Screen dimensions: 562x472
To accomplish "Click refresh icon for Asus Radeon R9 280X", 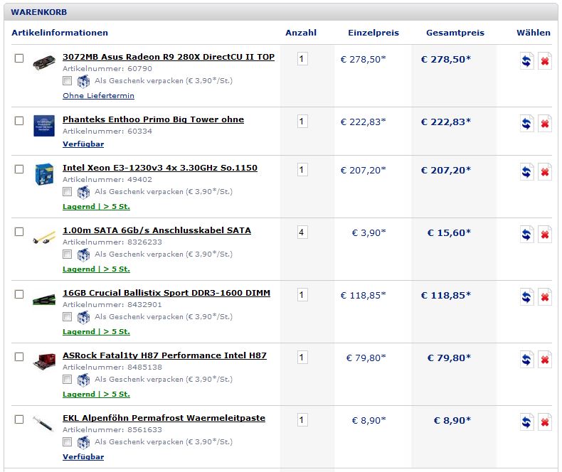I will tap(526, 61).
